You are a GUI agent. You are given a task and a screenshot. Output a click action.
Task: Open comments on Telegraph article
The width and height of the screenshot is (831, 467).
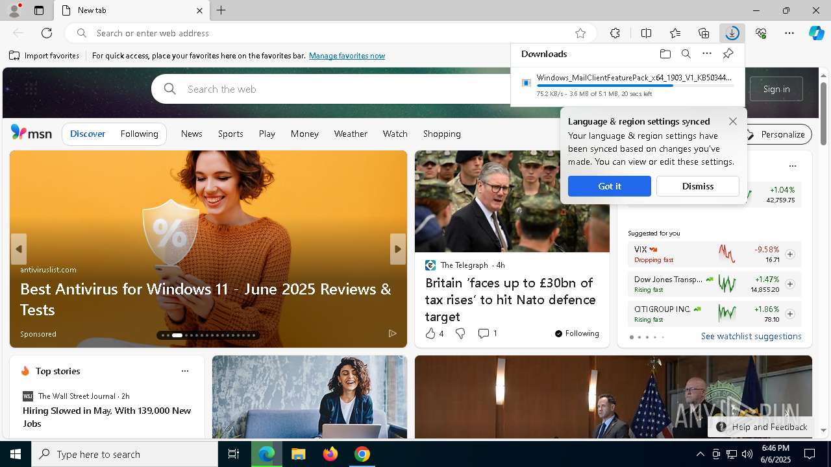pos(487,333)
